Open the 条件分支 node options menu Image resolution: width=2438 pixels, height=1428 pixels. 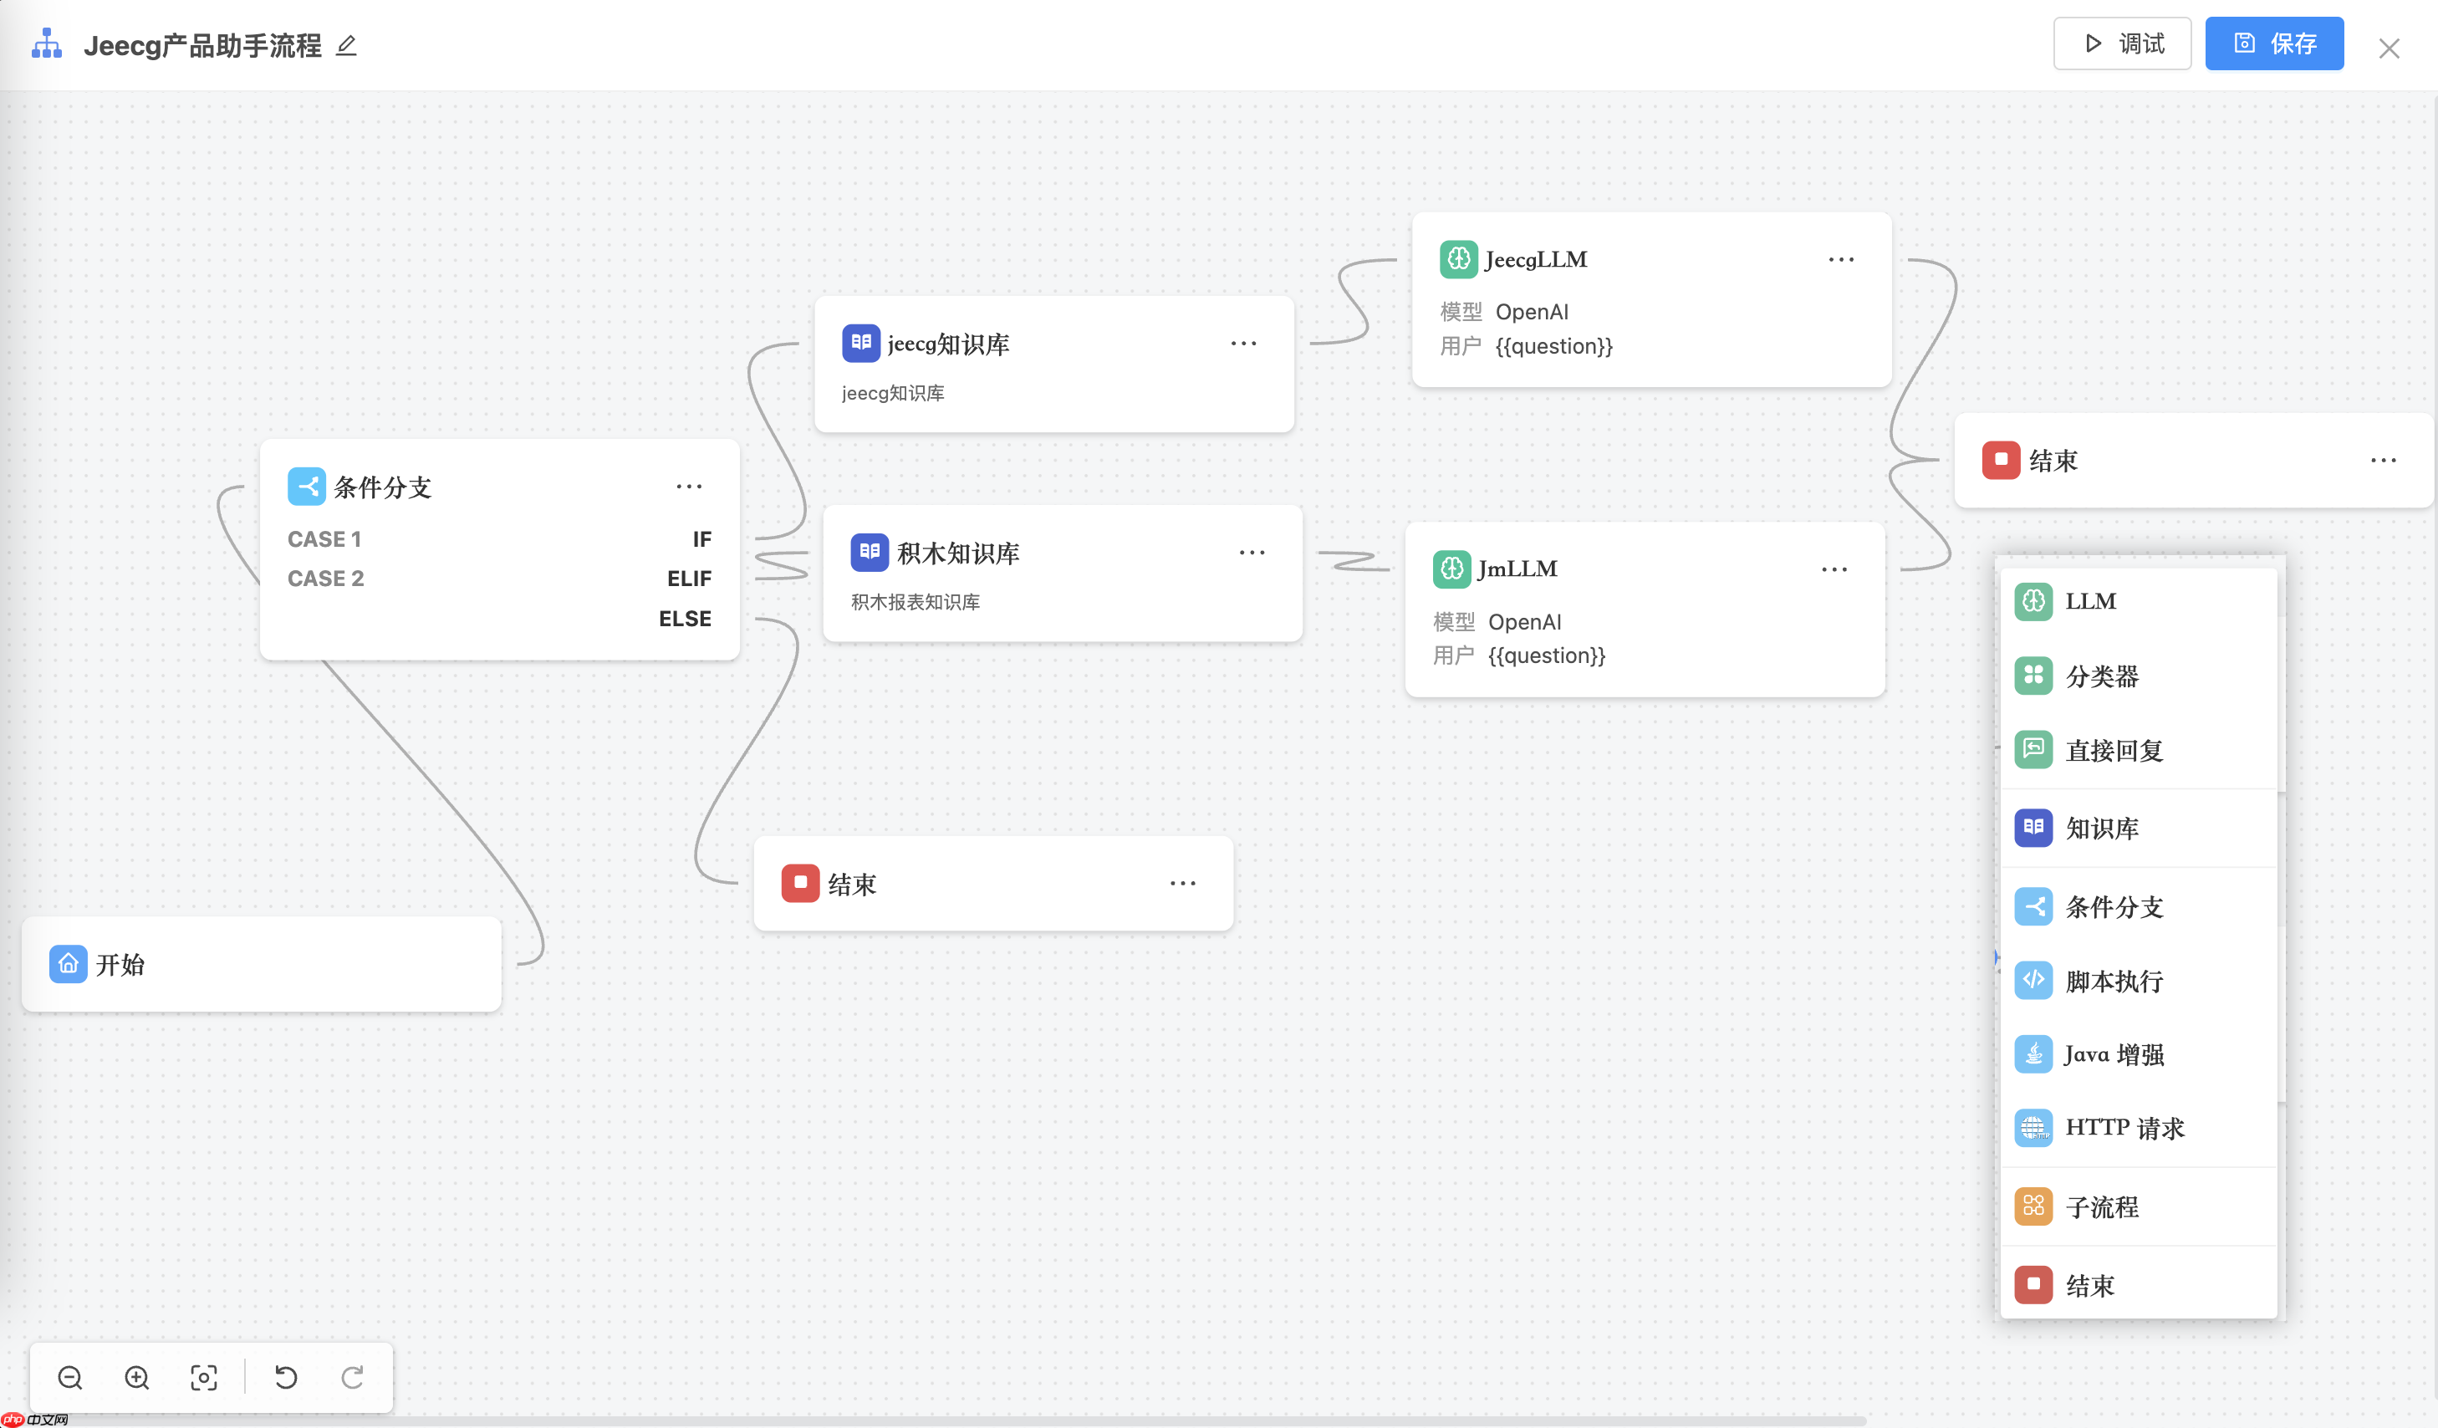689,487
